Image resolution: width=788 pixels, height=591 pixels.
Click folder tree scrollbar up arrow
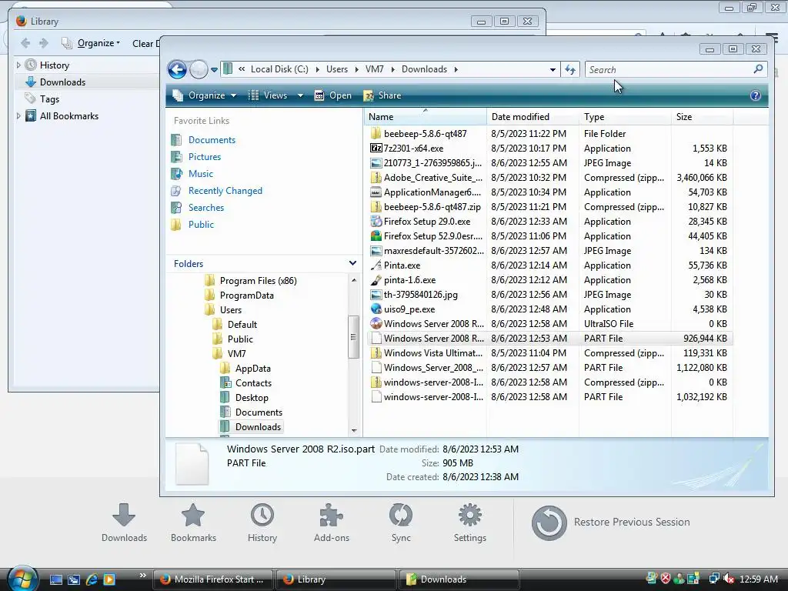[354, 280]
